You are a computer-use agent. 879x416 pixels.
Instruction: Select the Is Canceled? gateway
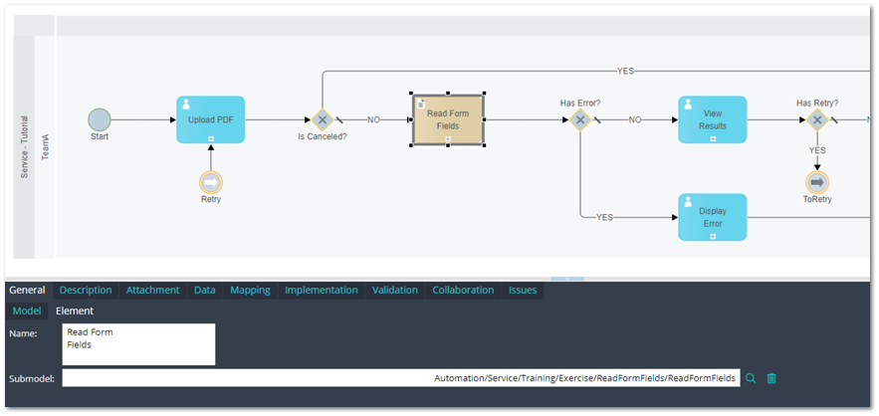pos(323,119)
